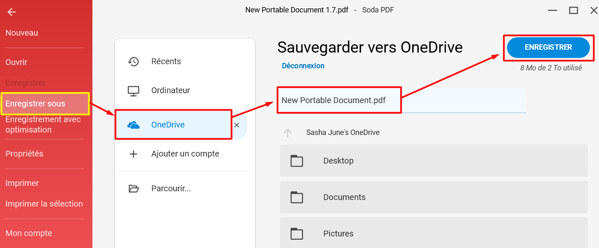Open the Documents folder row
This screenshot has width=599, height=248.
coord(434,197)
